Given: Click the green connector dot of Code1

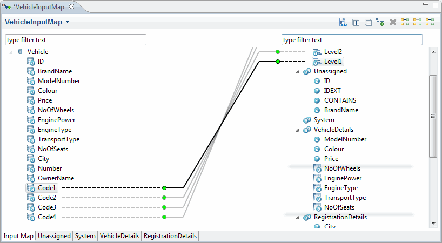Looking at the screenshot, I should [164, 188].
